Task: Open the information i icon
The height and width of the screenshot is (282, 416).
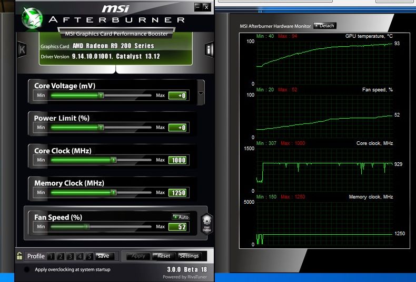Action: coord(209,50)
